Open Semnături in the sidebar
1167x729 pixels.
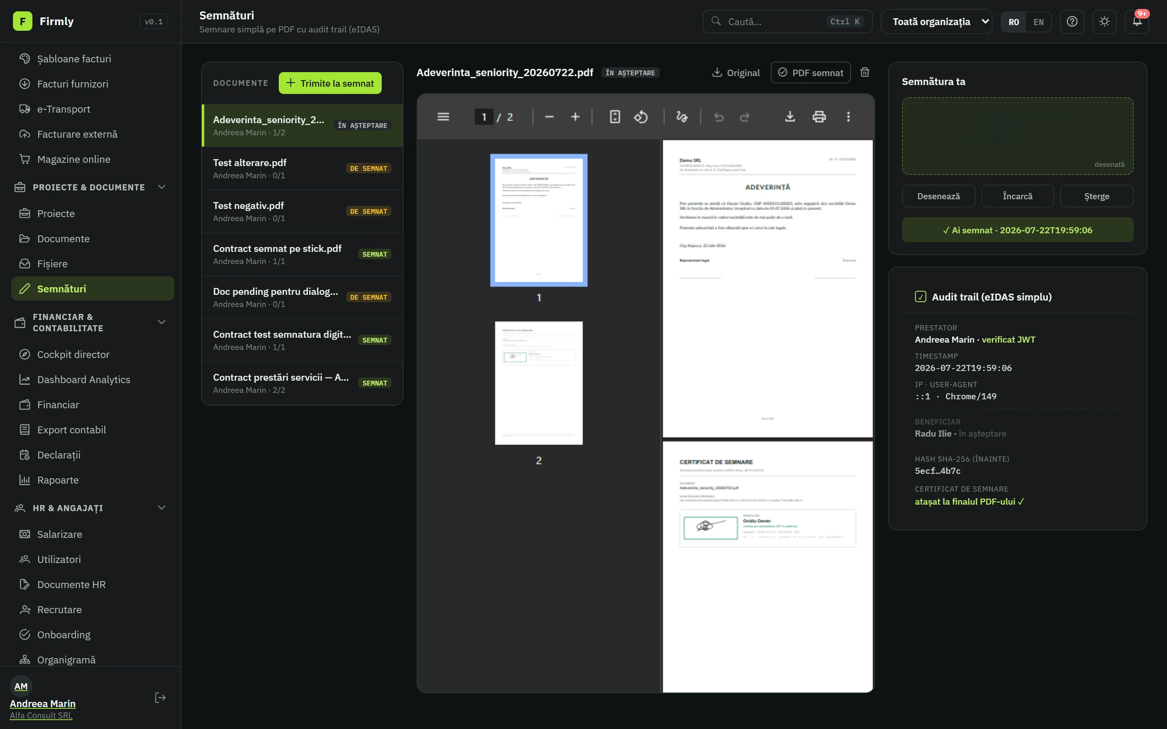(x=92, y=288)
